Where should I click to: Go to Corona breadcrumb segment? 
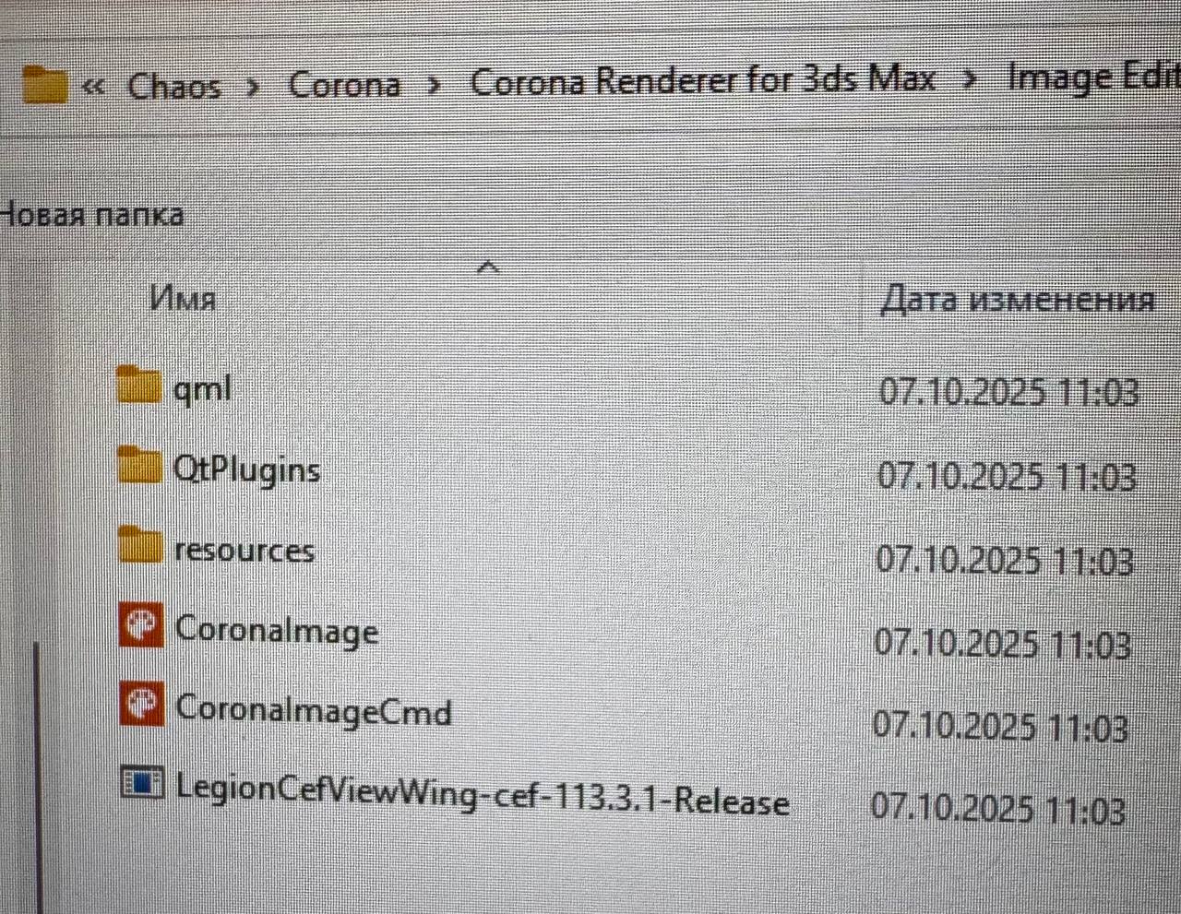coord(344,84)
